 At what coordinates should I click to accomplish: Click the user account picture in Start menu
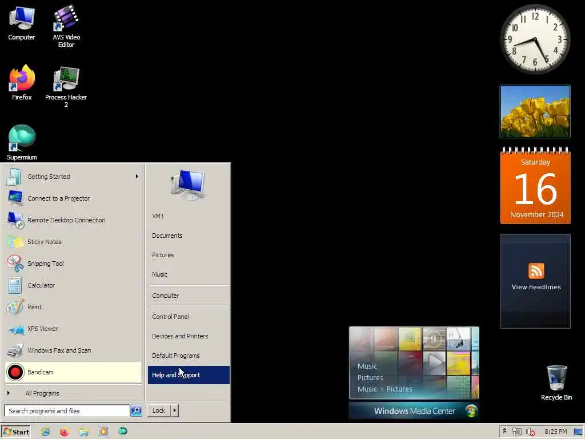coord(188,185)
